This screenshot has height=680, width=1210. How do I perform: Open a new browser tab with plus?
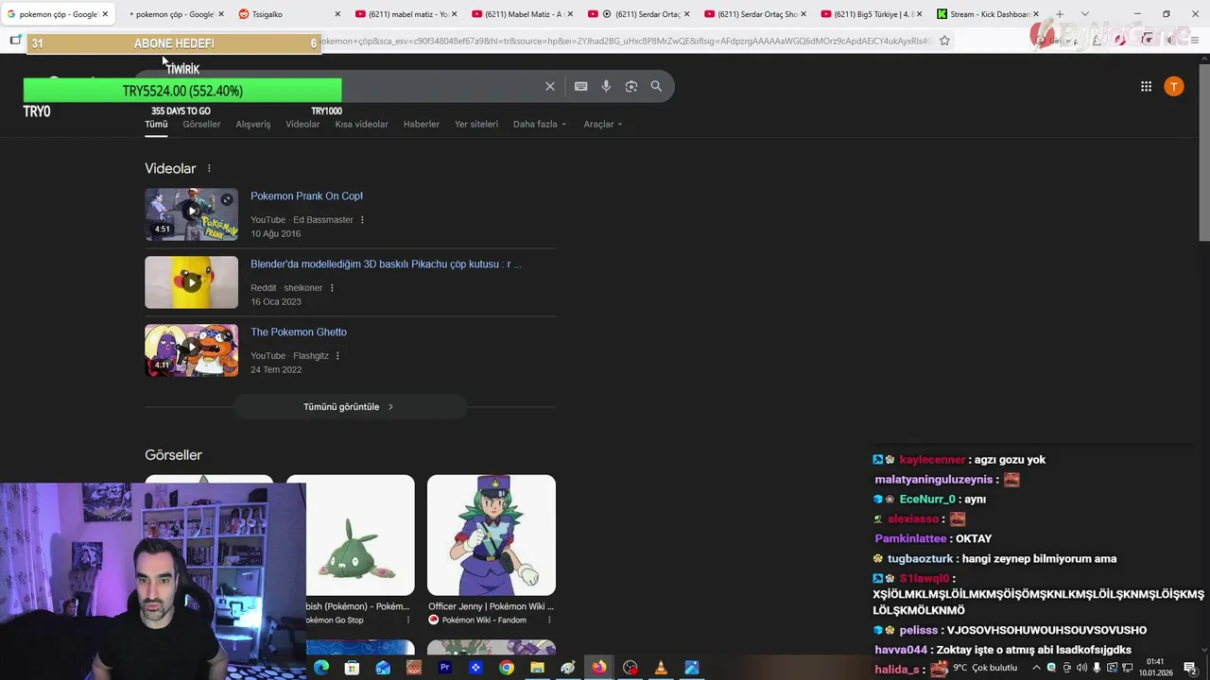[x=1060, y=14]
